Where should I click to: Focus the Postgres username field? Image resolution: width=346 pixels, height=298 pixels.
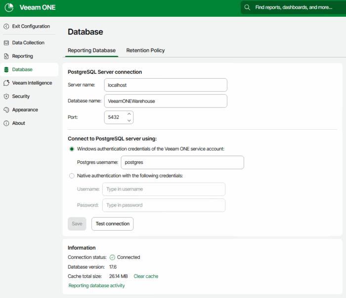point(182,162)
